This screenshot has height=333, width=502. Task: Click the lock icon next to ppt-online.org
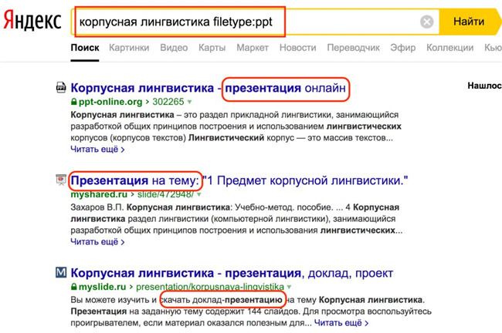click(x=73, y=102)
